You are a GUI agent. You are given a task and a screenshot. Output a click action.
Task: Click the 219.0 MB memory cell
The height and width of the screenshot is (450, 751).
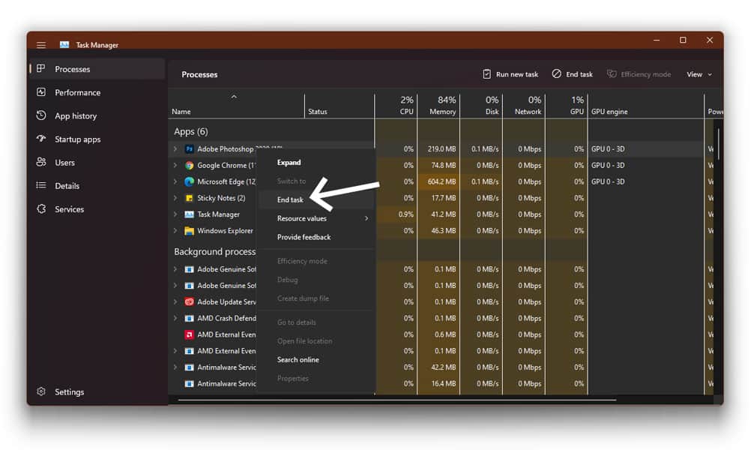click(438, 149)
